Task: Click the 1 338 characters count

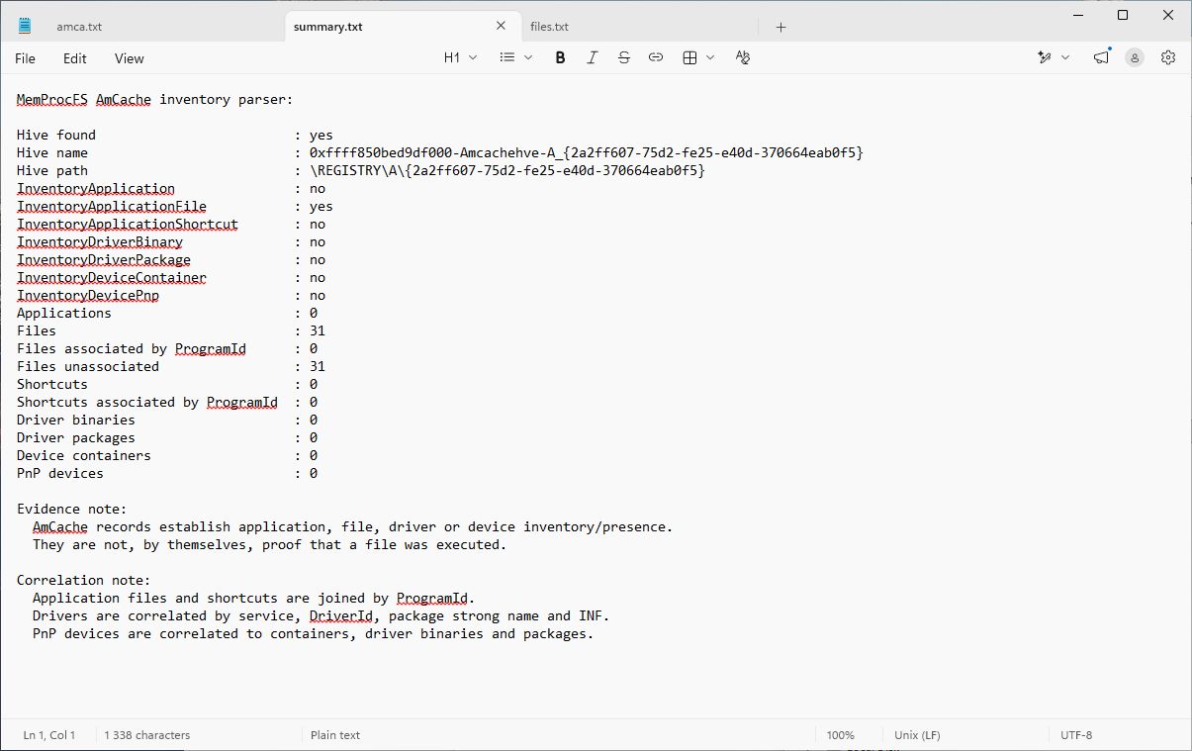Action: pyautogui.click(x=147, y=735)
